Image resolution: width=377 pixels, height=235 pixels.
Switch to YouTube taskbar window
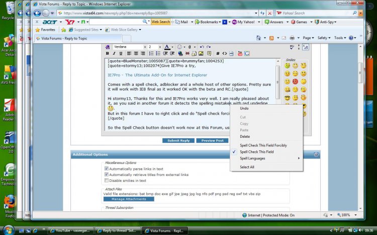(x=70, y=230)
